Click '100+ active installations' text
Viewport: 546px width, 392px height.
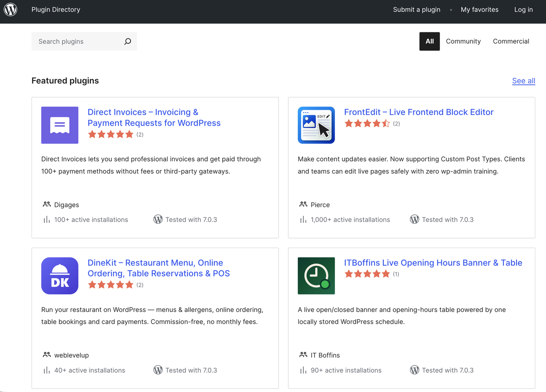click(91, 220)
